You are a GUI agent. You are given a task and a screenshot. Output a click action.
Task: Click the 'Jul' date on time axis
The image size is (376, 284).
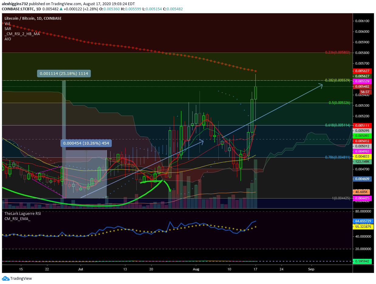(81, 269)
